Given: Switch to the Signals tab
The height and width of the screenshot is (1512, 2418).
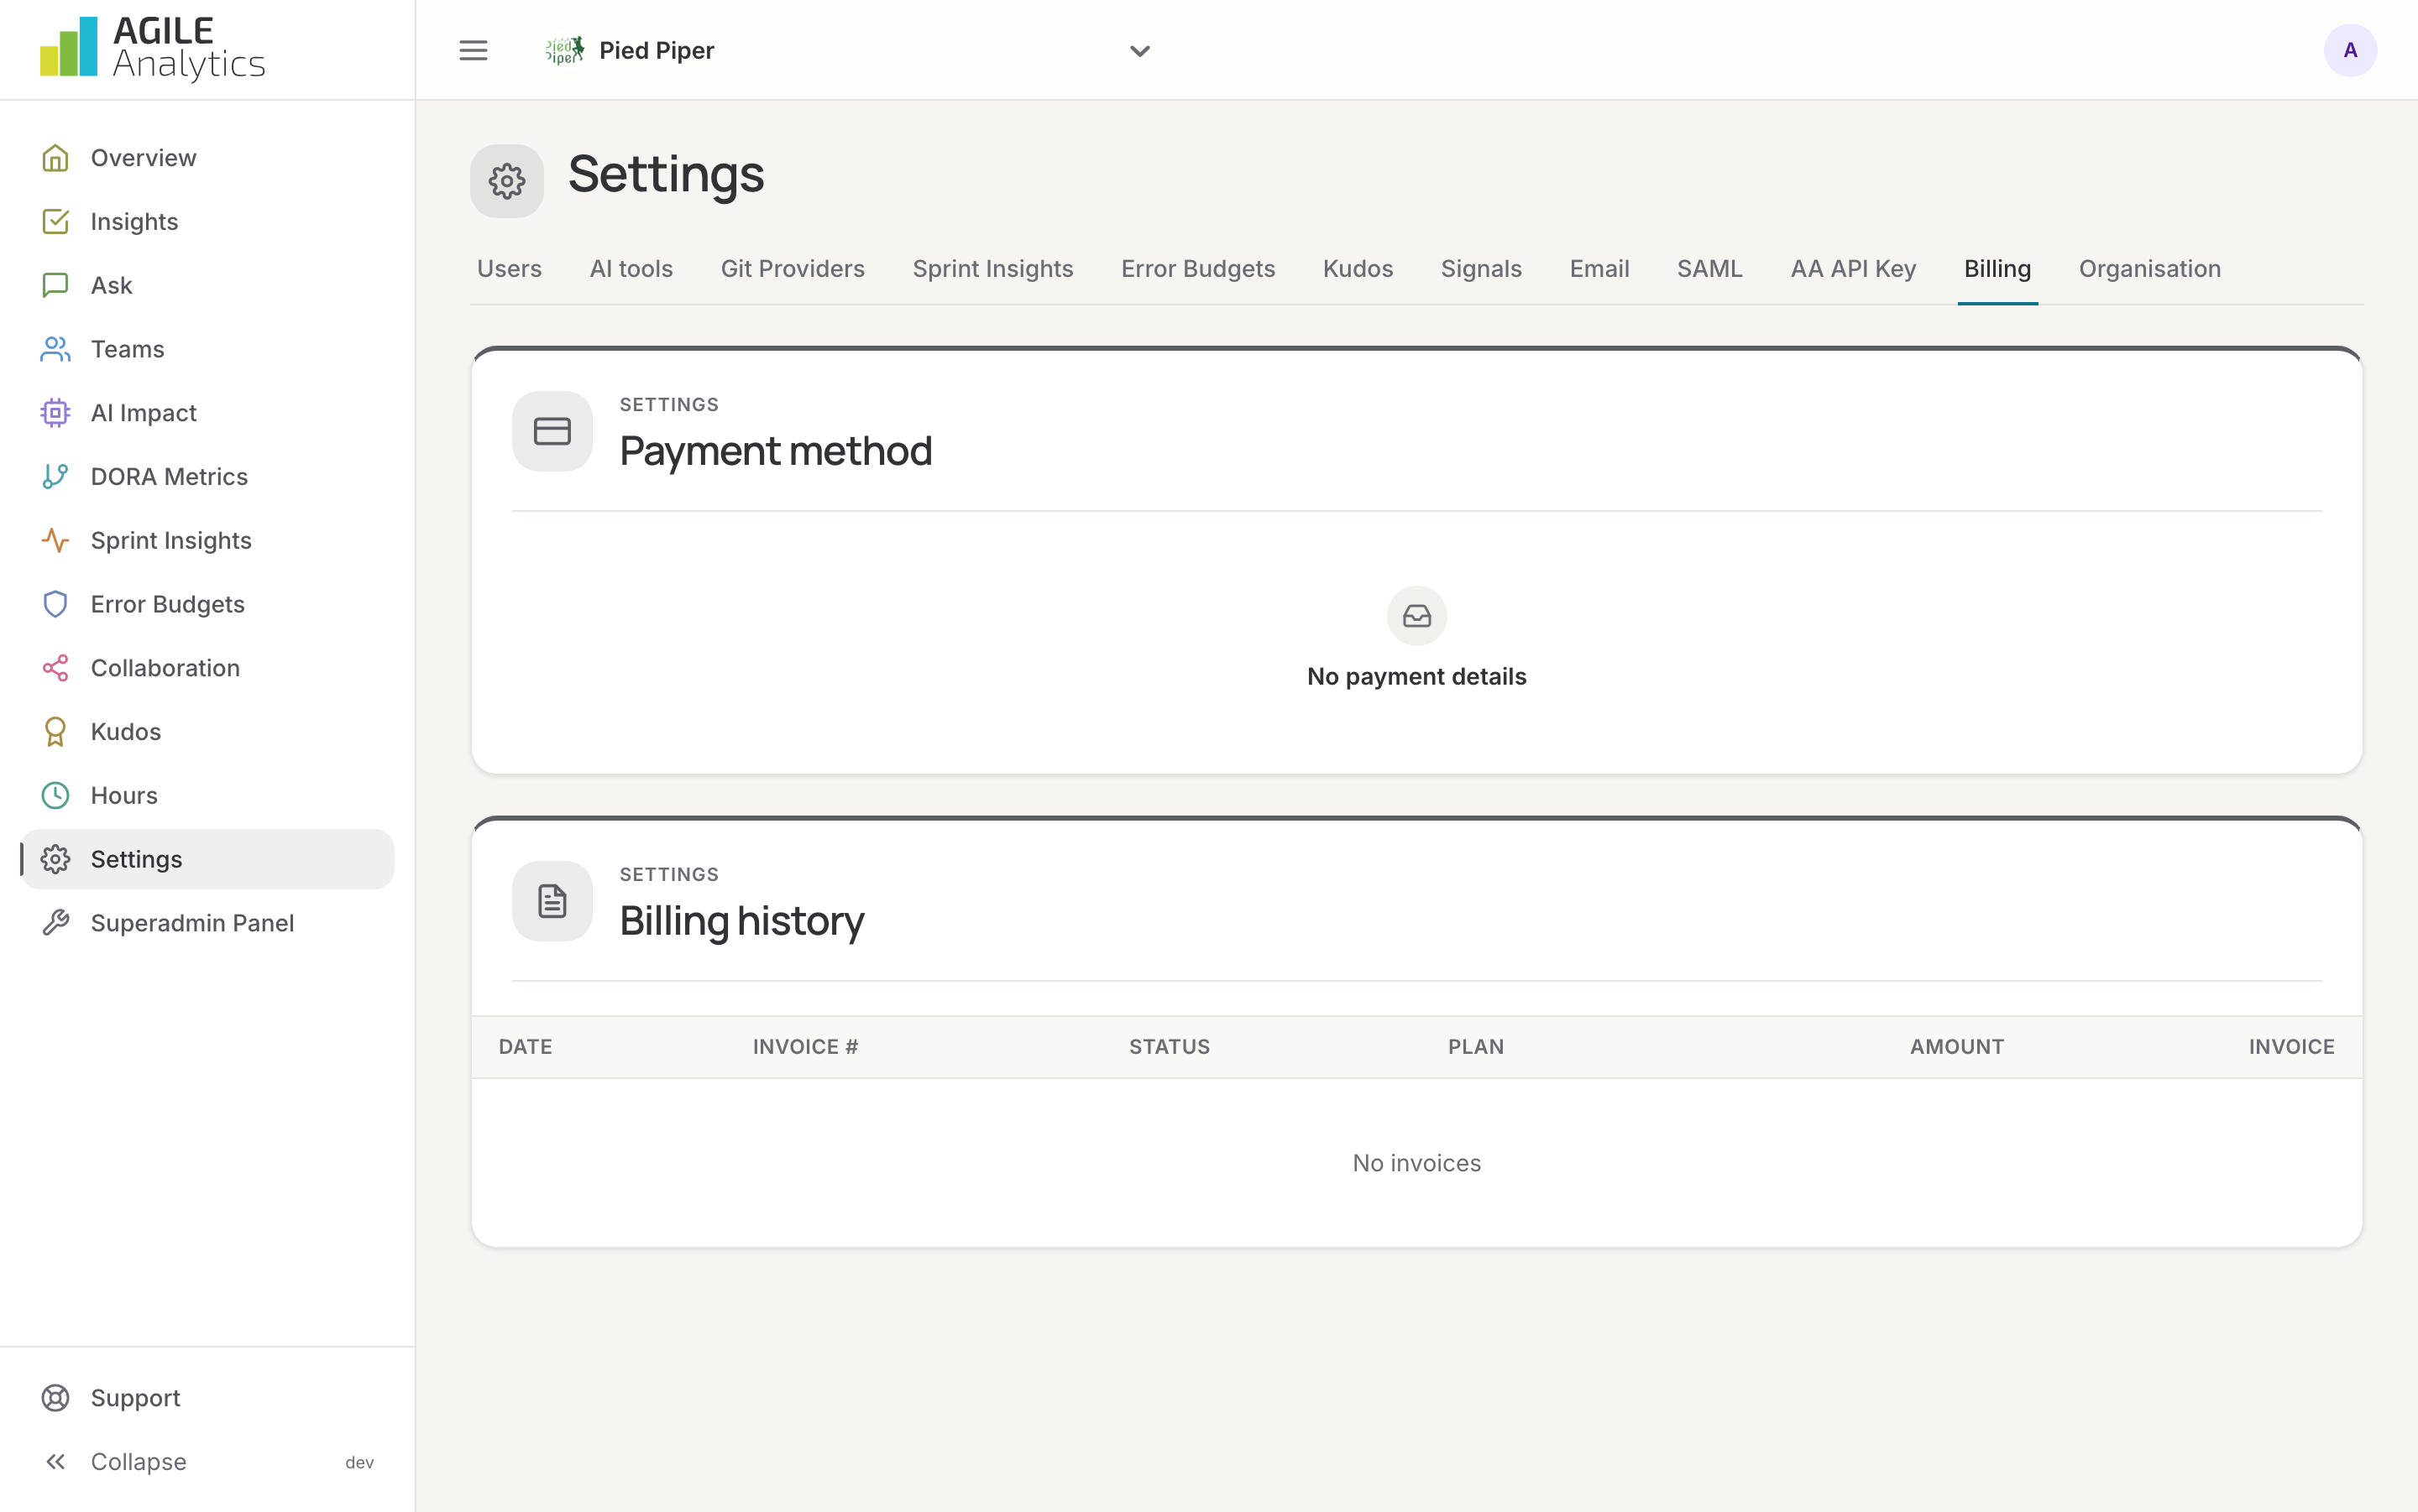Looking at the screenshot, I should click(x=1481, y=269).
